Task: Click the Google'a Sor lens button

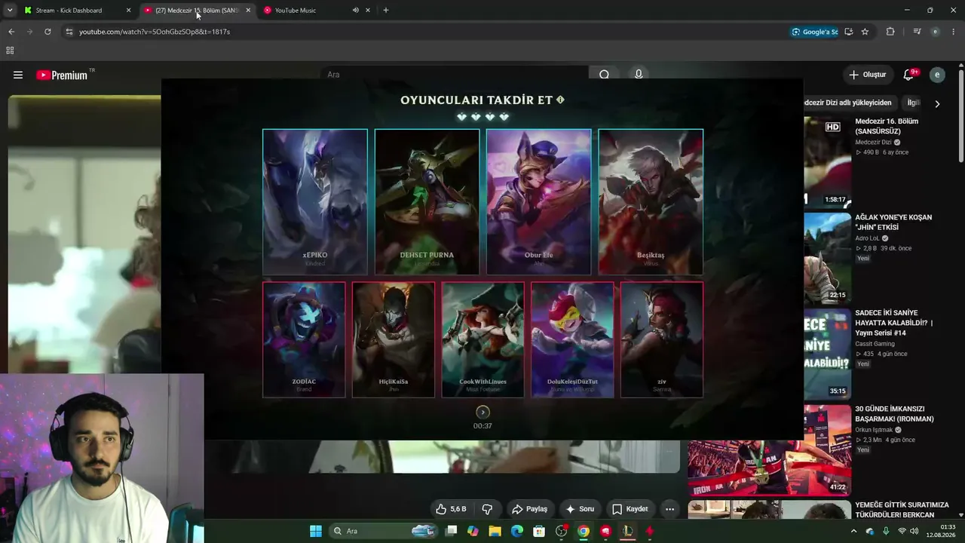Action: tap(815, 32)
